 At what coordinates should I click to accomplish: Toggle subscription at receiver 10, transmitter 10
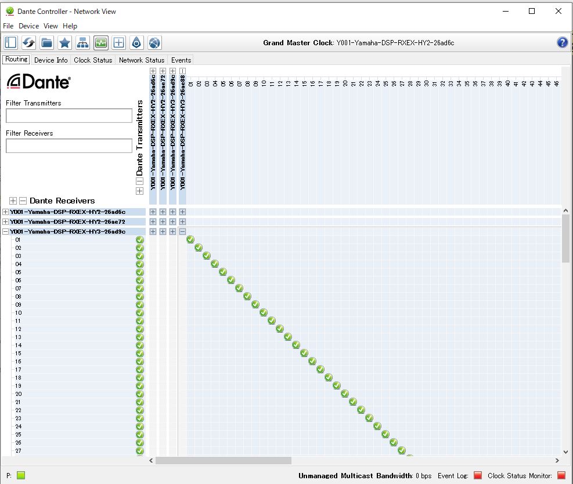pyautogui.click(x=264, y=313)
